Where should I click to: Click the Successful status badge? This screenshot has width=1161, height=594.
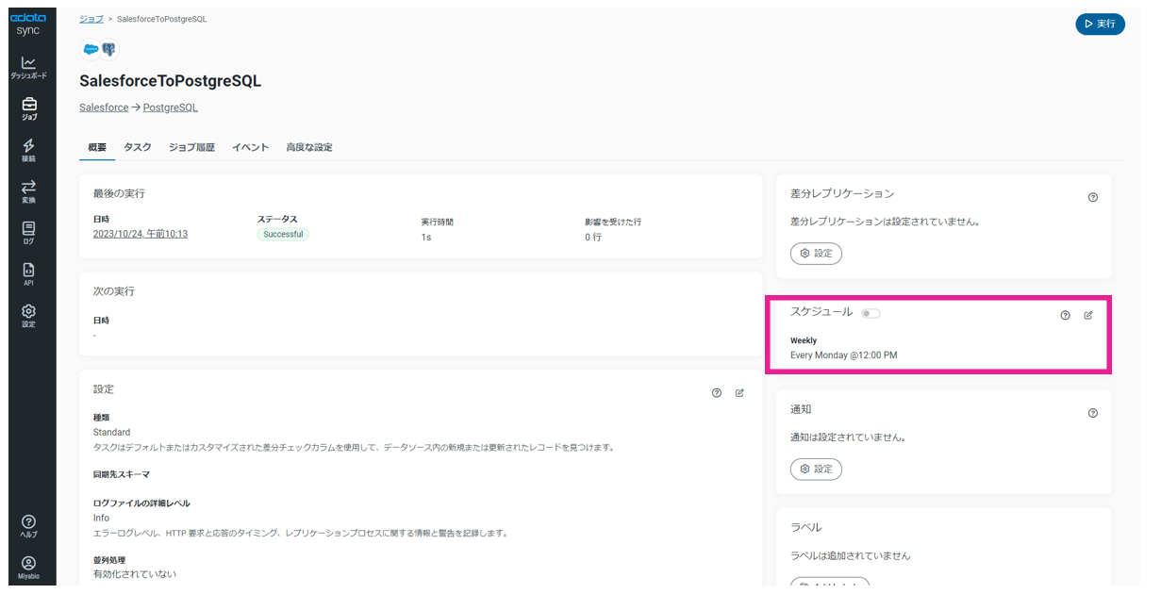tap(283, 234)
